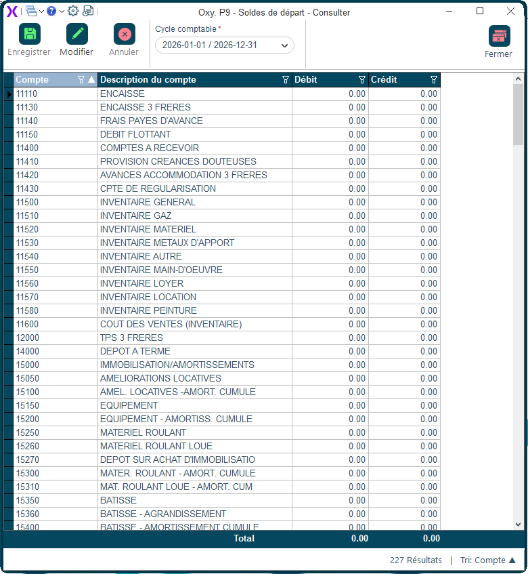Viewport: 528px width, 574px height.
Task: Click MATER. ROULANT - AMORT. CUMULE cell
Action: click(195, 473)
